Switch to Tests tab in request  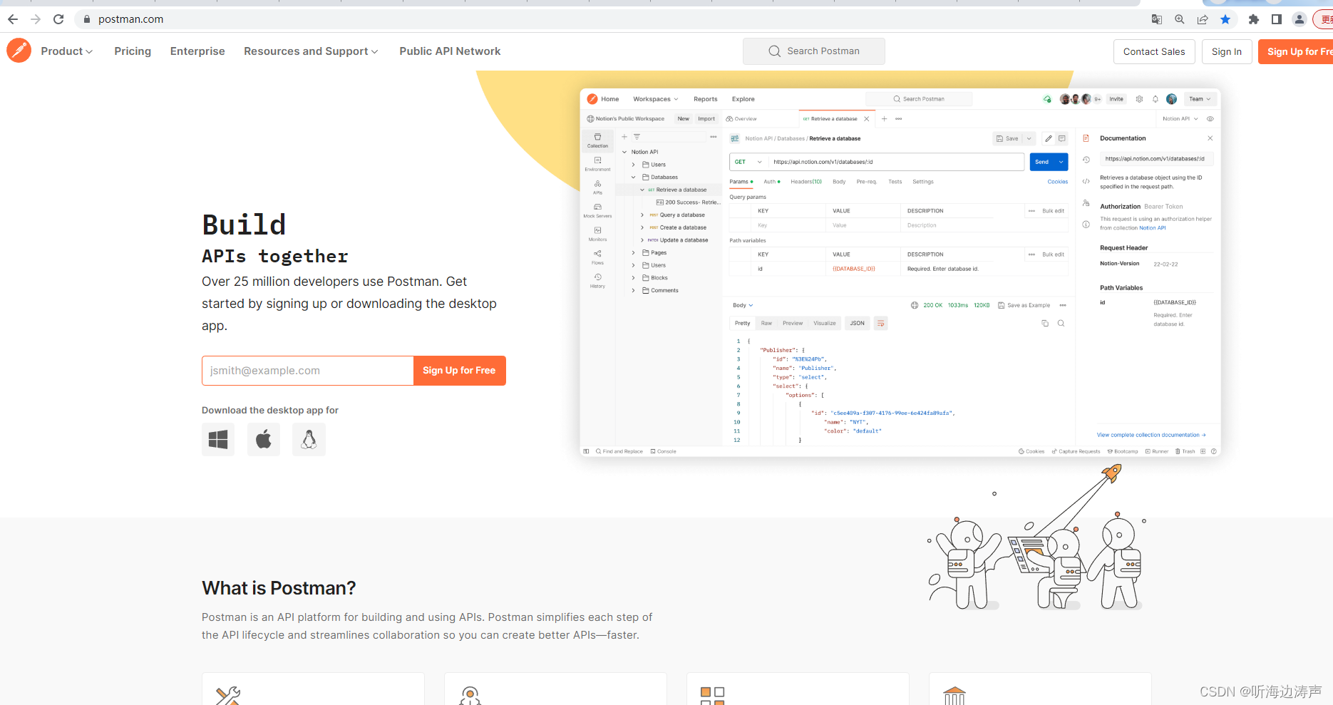point(895,182)
